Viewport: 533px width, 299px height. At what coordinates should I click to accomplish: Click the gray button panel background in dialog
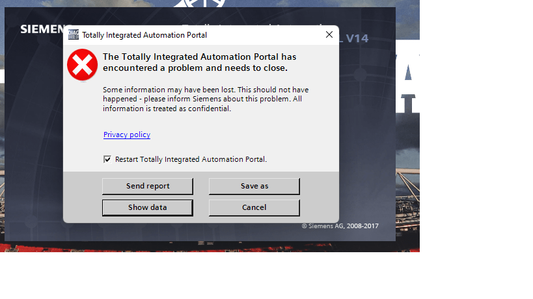tap(319, 197)
